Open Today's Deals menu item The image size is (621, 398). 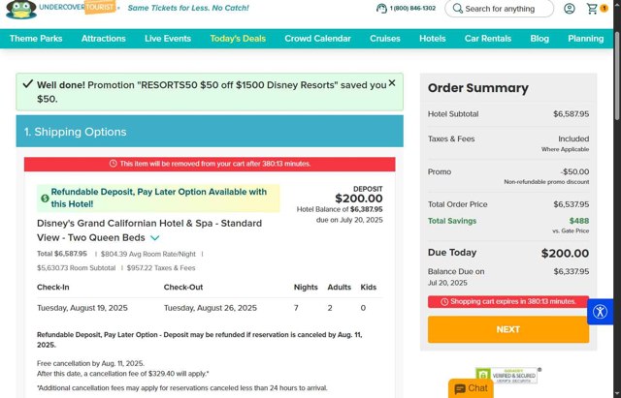[x=238, y=39]
